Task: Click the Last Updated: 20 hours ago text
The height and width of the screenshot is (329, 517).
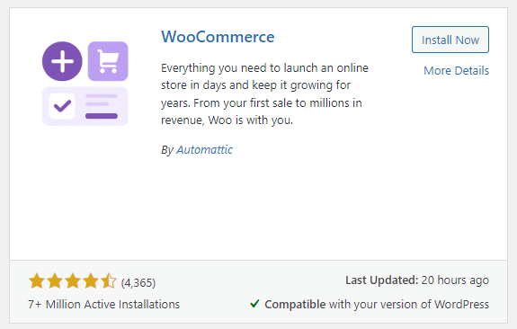Action: click(x=417, y=280)
